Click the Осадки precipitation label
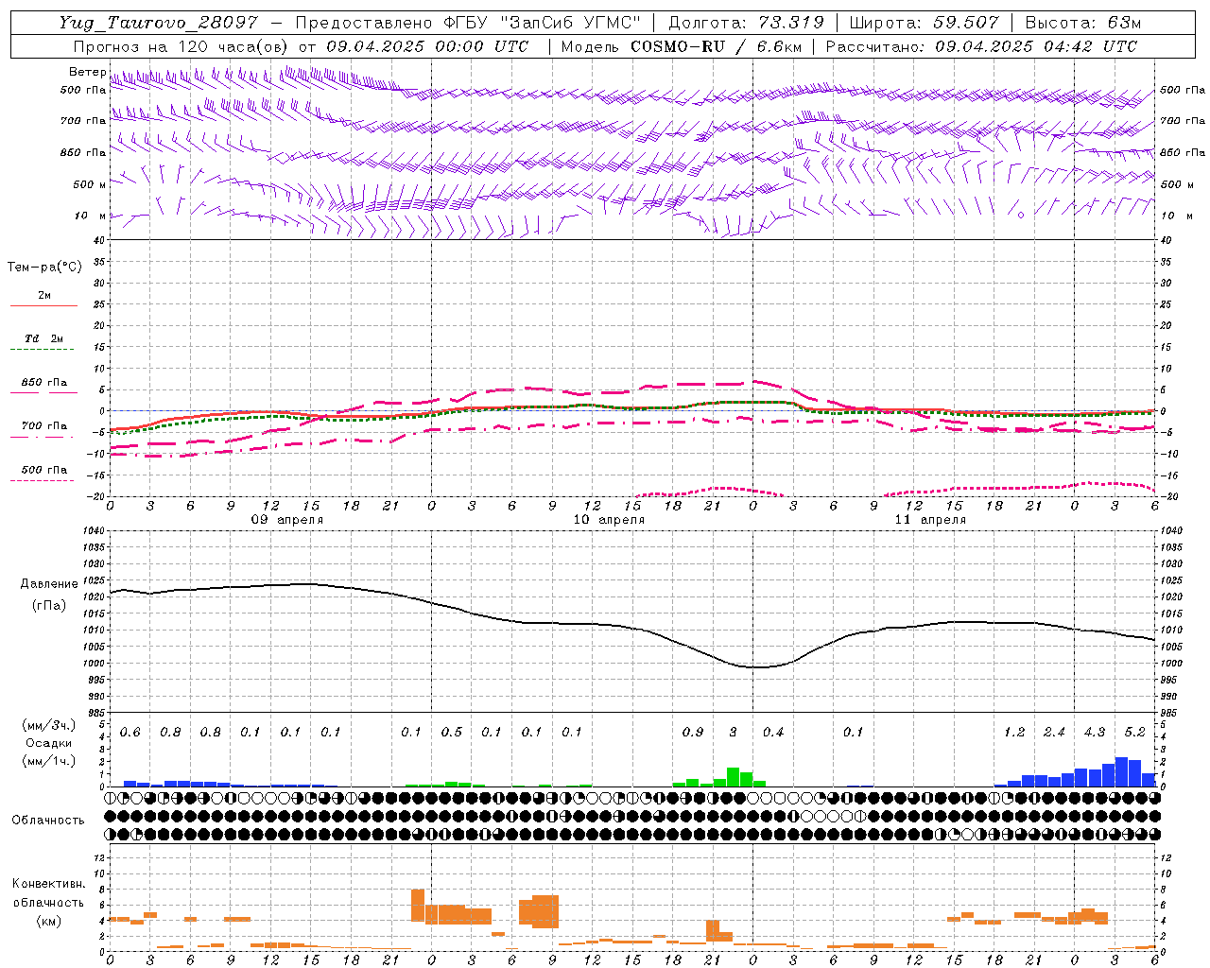Viewport: 1210px width, 968px height. click(49, 743)
